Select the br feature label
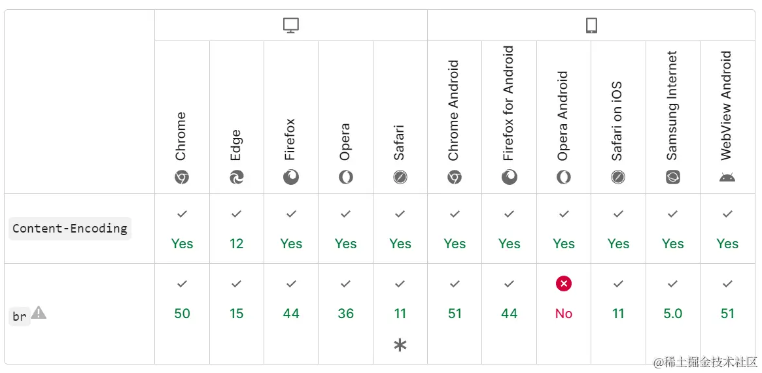This screenshot has height=373, width=762. point(20,317)
